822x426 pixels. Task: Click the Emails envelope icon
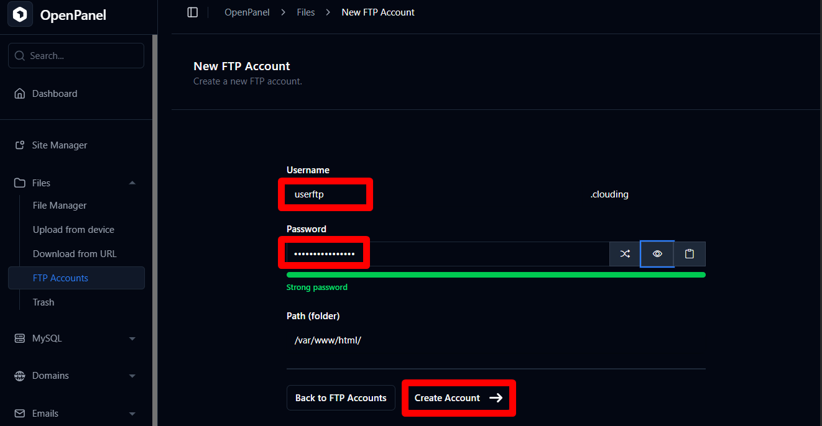pos(20,414)
